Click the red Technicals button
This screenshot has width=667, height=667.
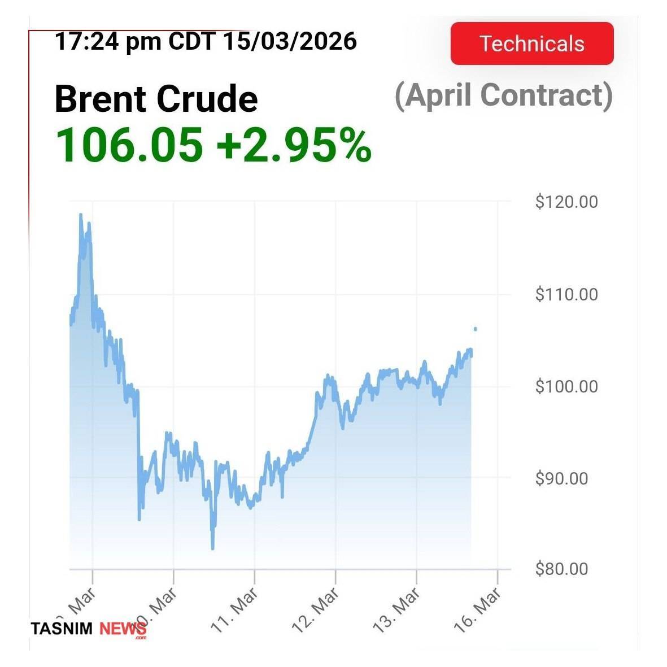[x=531, y=43]
